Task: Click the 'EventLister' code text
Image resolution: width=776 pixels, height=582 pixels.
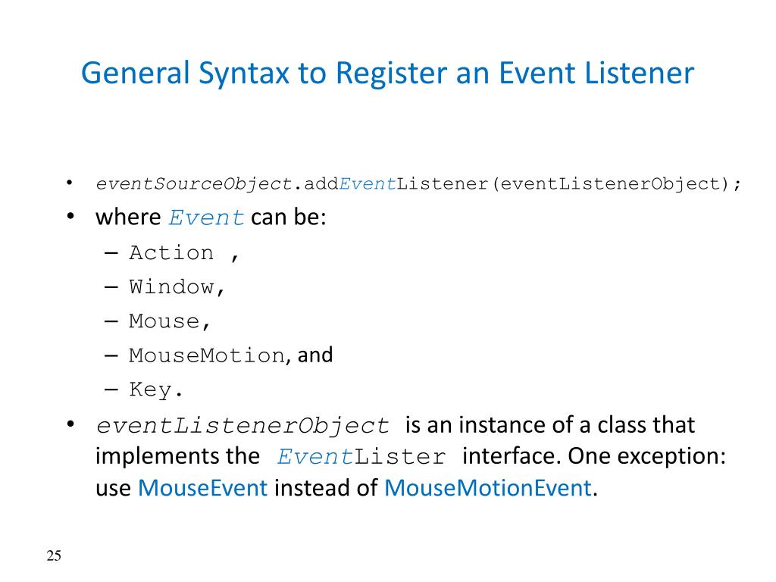Action: [361, 458]
